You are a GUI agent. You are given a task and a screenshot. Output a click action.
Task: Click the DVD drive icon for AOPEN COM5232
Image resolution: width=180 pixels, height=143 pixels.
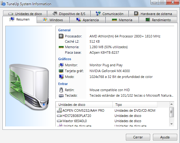[x=59, y=110]
